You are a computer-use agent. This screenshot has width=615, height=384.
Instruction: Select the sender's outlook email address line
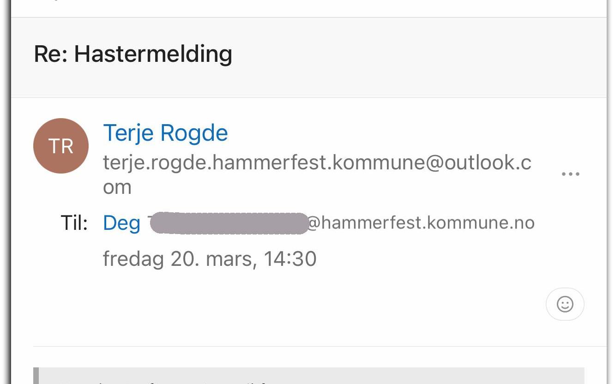coord(317,162)
